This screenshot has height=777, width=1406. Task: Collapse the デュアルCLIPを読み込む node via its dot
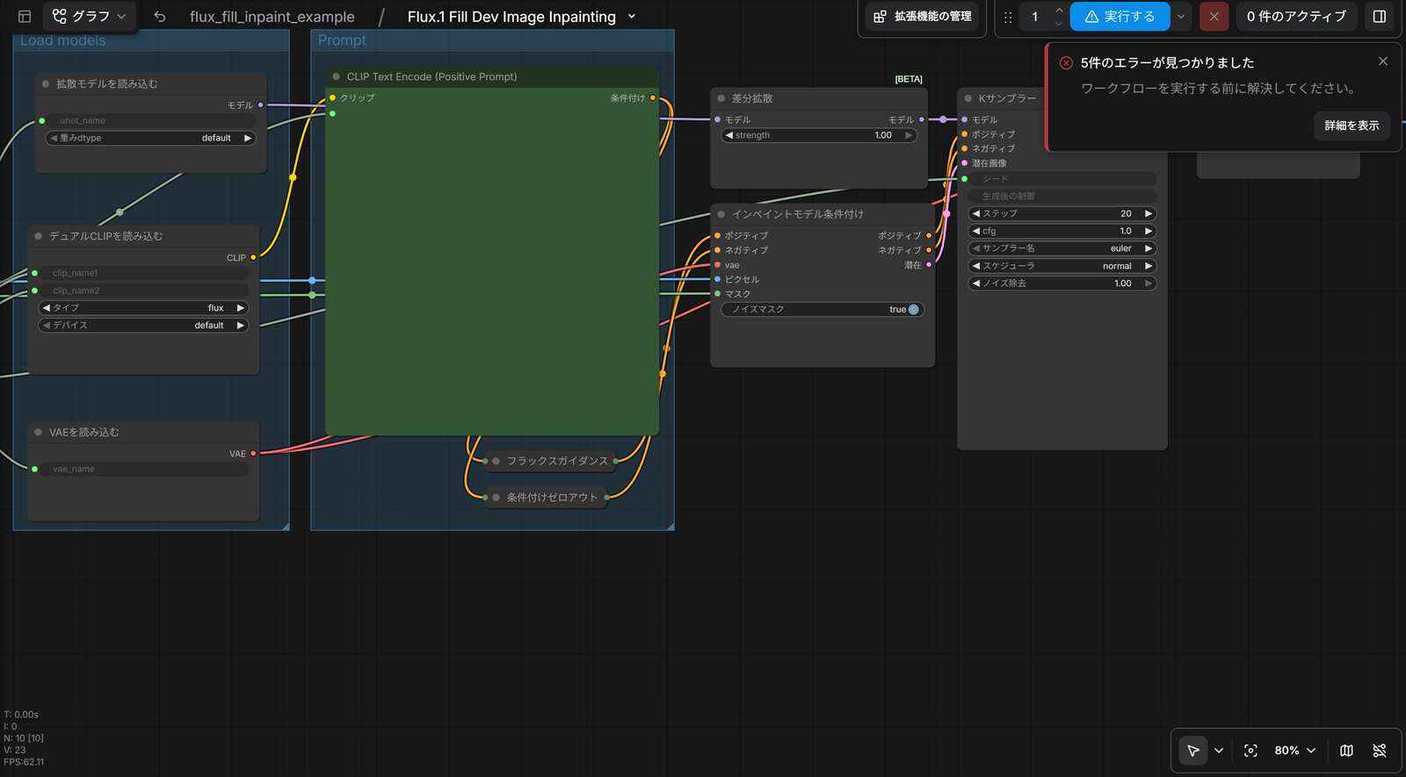click(x=39, y=236)
